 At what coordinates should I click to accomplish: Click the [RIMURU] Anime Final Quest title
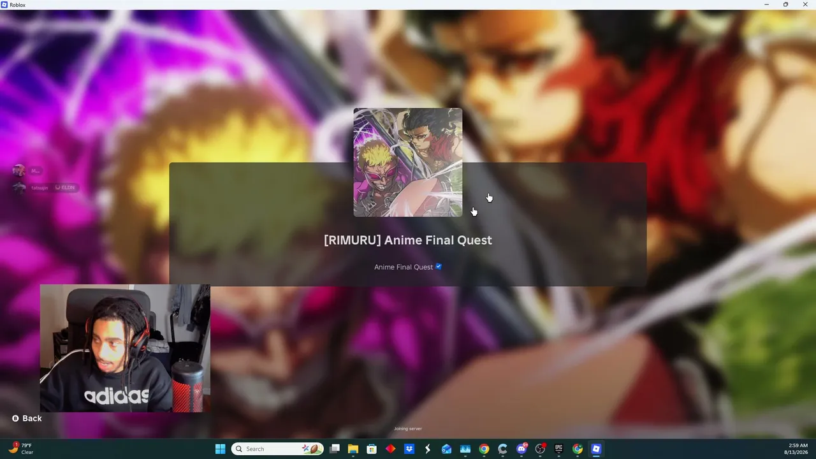tap(408, 240)
